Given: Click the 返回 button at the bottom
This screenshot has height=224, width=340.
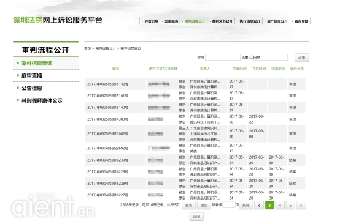Looking at the screenshot, I should (196, 217).
